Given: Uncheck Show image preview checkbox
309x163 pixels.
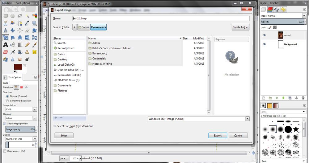Looking at the screenshot, I should click(5, 124).
